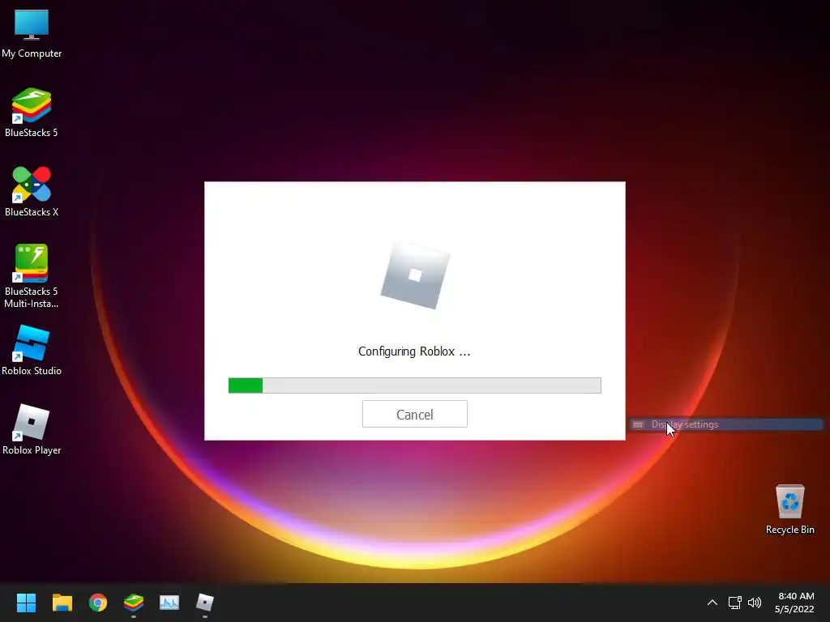Open network status tray icon
Screen dimensions: 830x622
pos(734,603)
